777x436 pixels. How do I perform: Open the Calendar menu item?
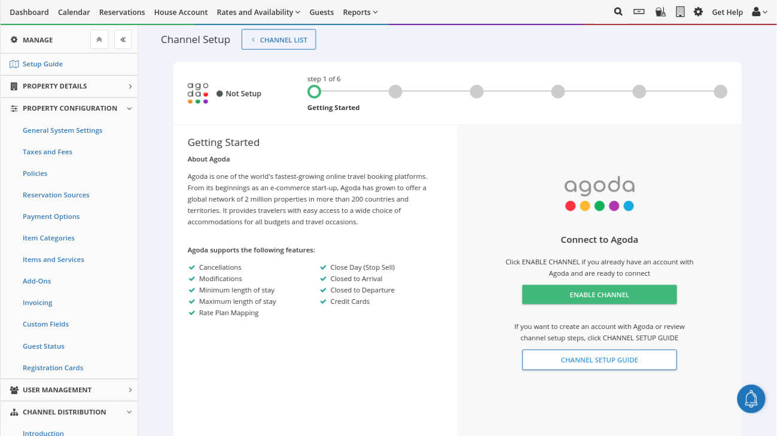click(74, 12)
